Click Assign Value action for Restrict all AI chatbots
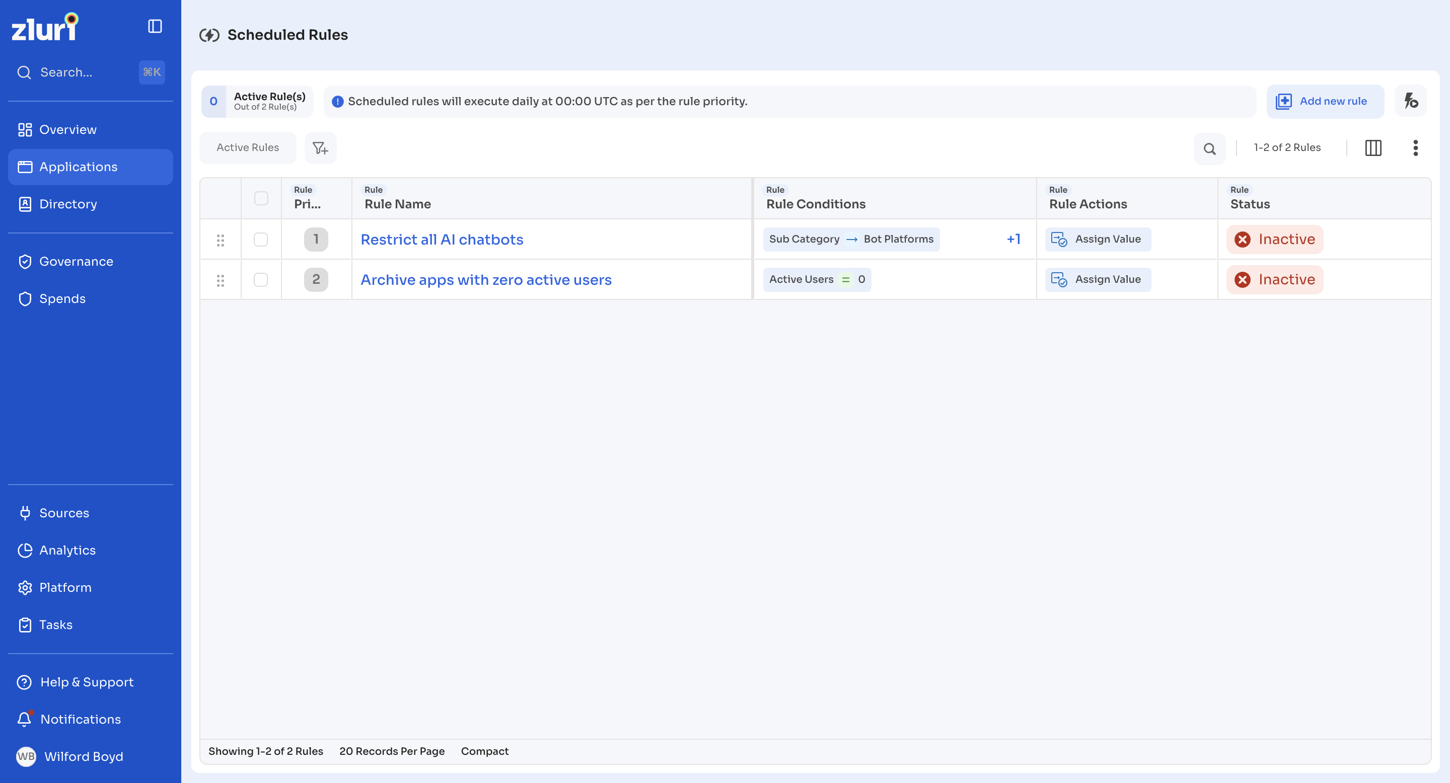Viewport: 1450px width, 783px height. [1098, 239]
